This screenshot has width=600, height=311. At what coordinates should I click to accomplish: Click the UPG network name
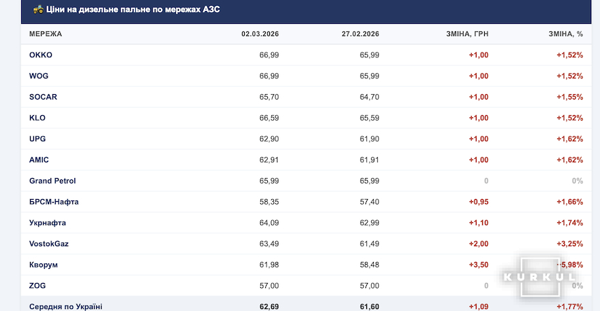tap(37, 139)
